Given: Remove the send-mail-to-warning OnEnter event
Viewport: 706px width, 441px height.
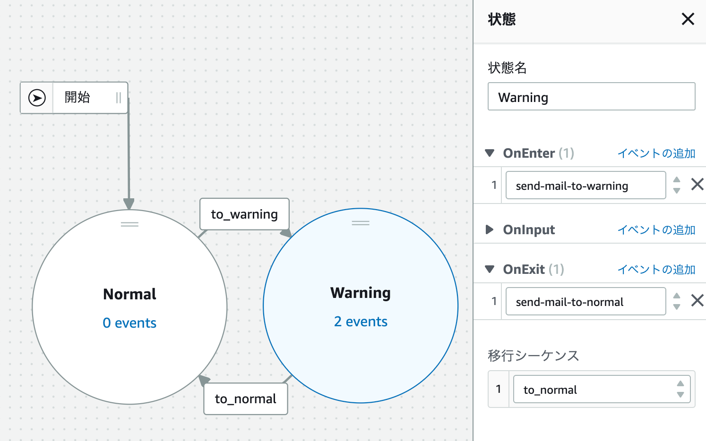Looking at the screenshot, I should pos(698,184).
